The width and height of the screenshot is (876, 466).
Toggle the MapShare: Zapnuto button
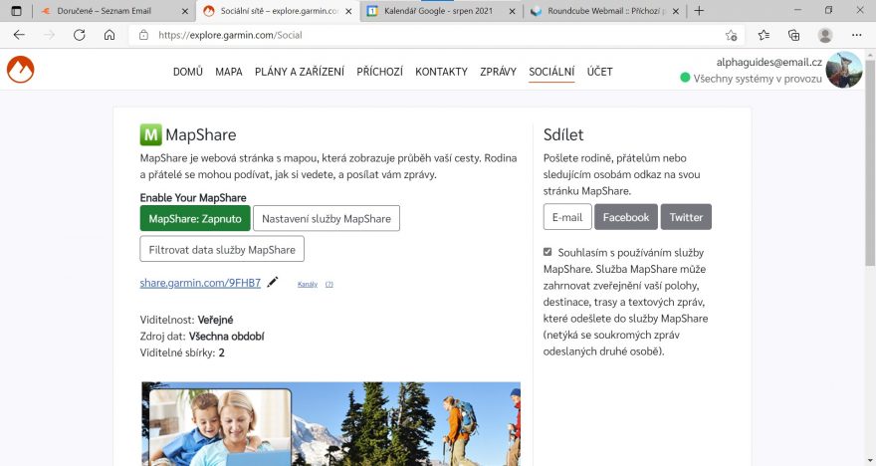(194, 218)
